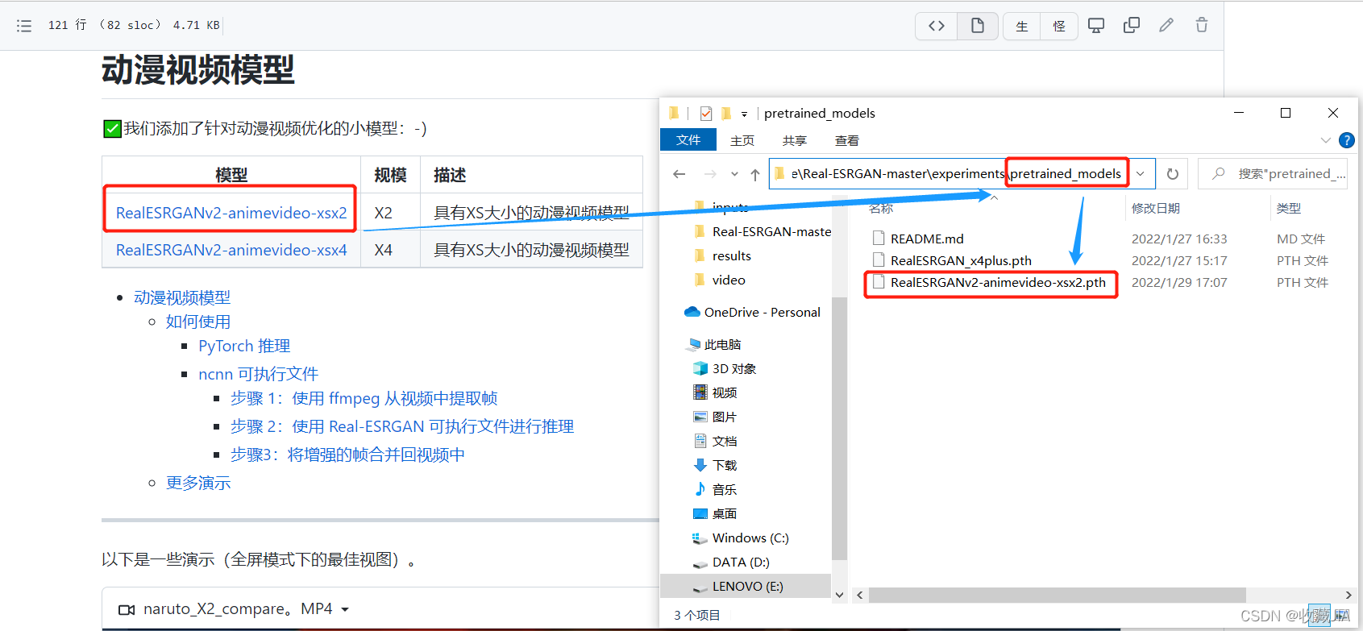The image size is (1363, 631).
Task: Go to 步骤 2 Real-ESRGAN inference link
Action: coord(402,426)
